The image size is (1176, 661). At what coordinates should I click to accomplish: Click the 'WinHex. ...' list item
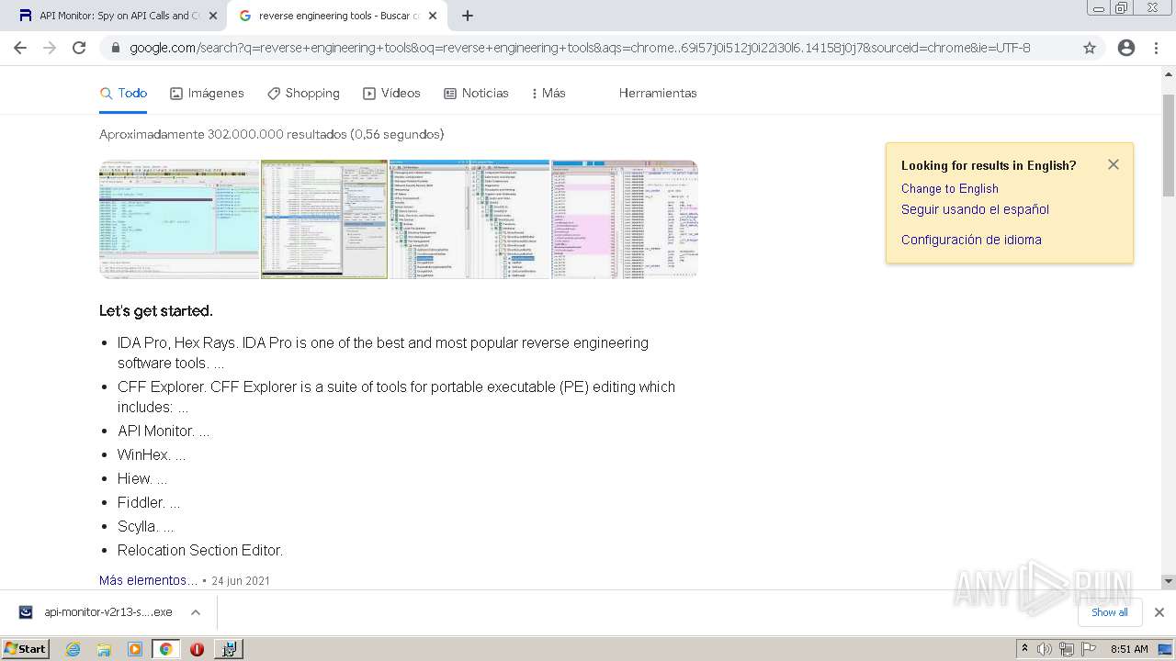(152, 454)
